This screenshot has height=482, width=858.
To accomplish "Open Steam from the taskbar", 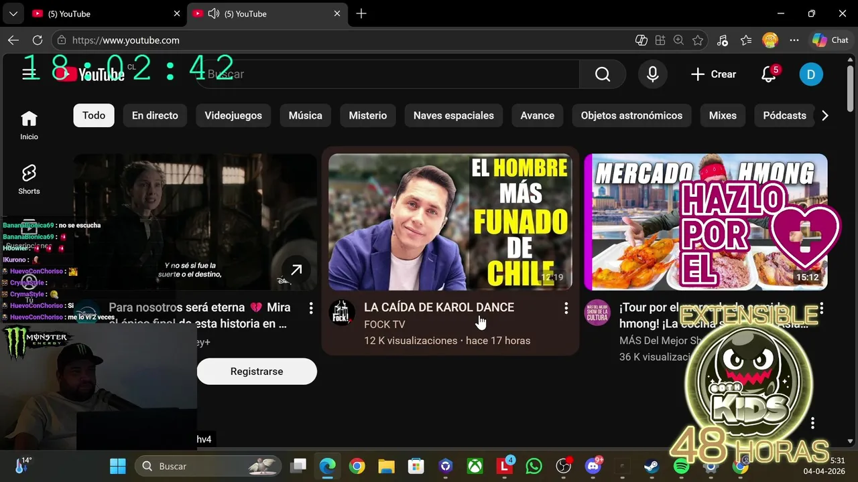I will 652,466.
